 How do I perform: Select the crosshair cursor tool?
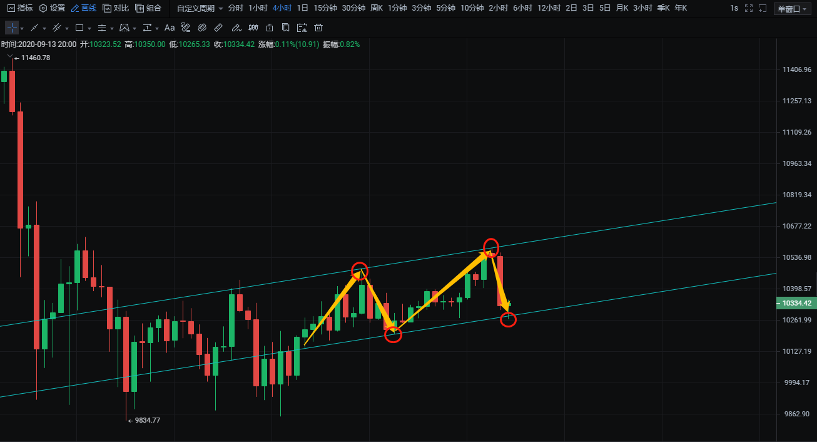point(12,28)
